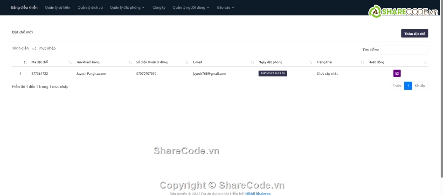443x195 pixels.
Task: Expand the Quản lý người dùng menu
Action: click(x=191, y=8)
